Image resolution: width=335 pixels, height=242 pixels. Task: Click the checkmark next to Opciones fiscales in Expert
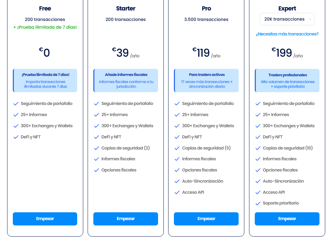tap(258, 170)
